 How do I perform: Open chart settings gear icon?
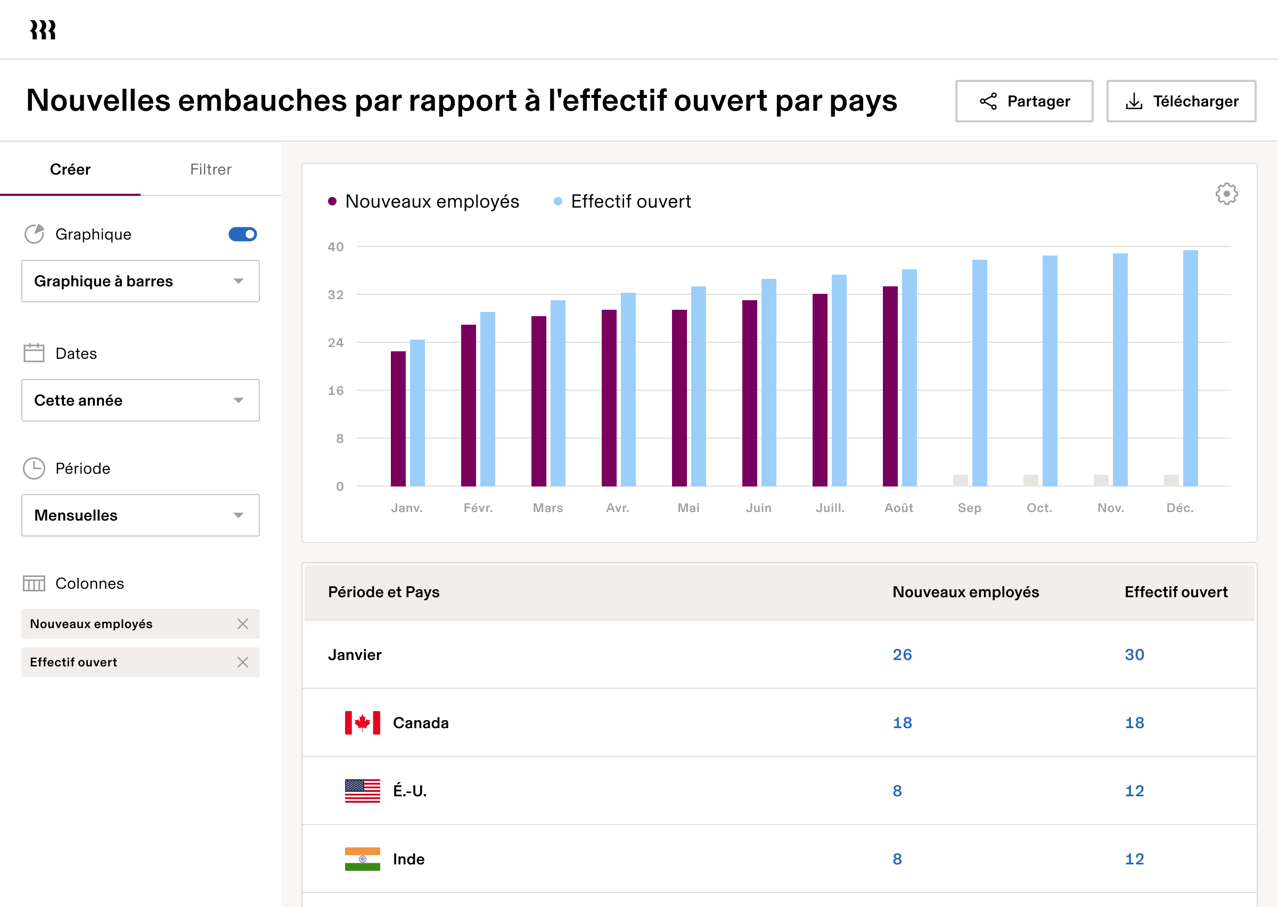(1226, 194)
